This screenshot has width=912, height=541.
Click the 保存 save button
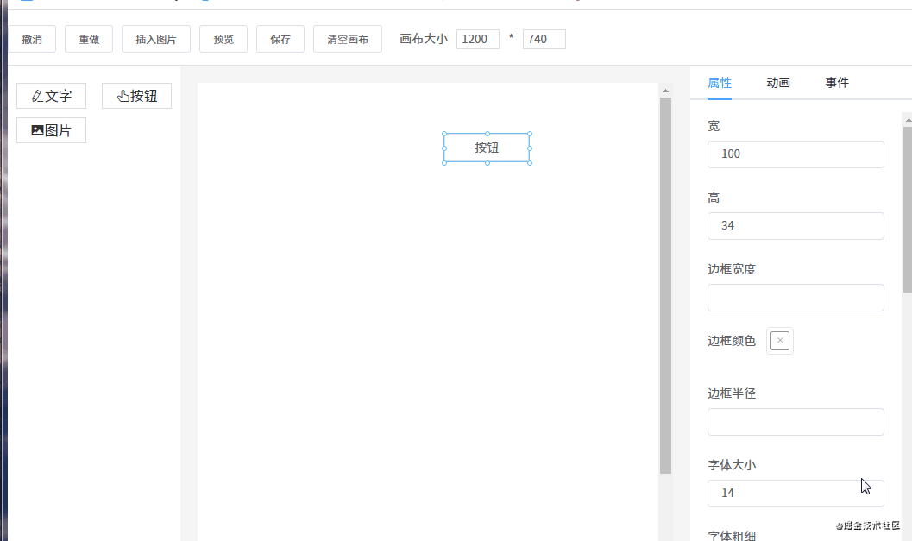[x=280, y=39]
